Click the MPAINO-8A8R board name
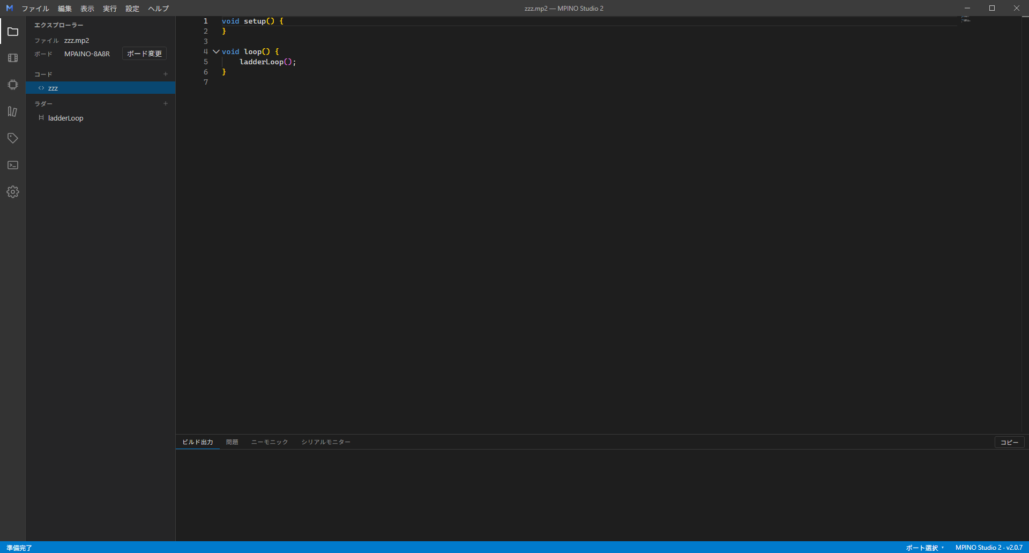 click(87, 54)
